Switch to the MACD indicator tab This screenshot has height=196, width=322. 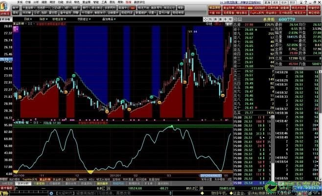[x=83, y=179]
